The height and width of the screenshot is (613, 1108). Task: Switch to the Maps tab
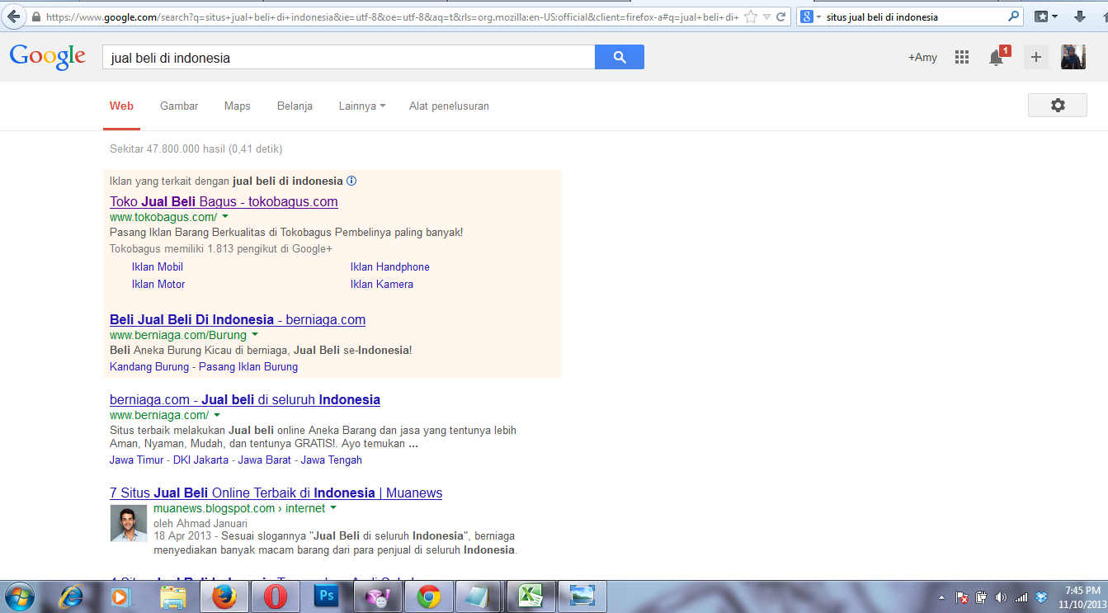(238, 106)
